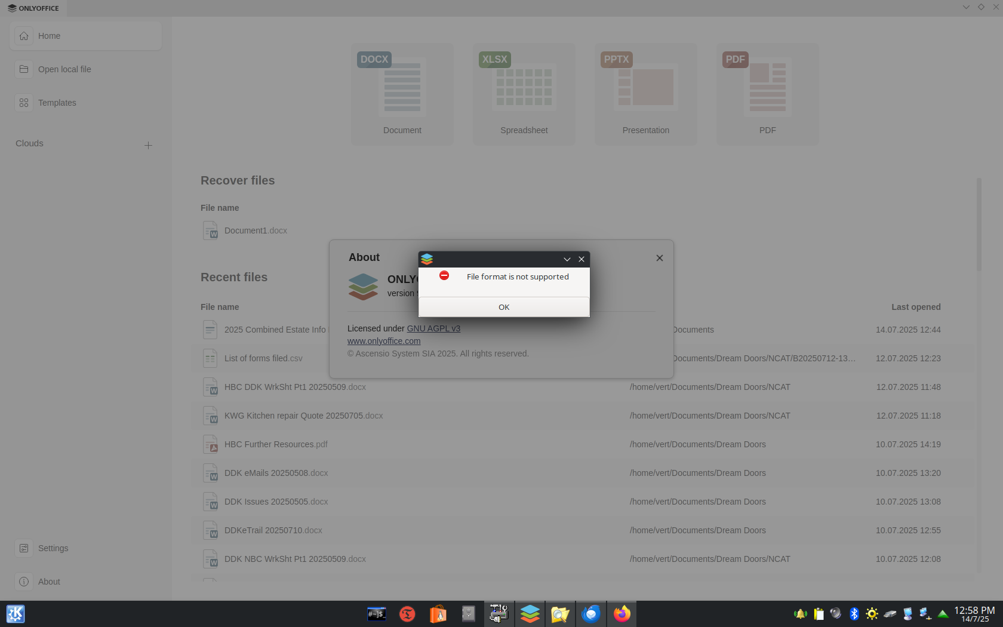Open the software store bag icon
The height and width of the screenshot is (627, 1003).
[x=438, y=614]
